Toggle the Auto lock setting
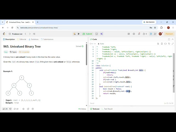 [x=101, y=44]
